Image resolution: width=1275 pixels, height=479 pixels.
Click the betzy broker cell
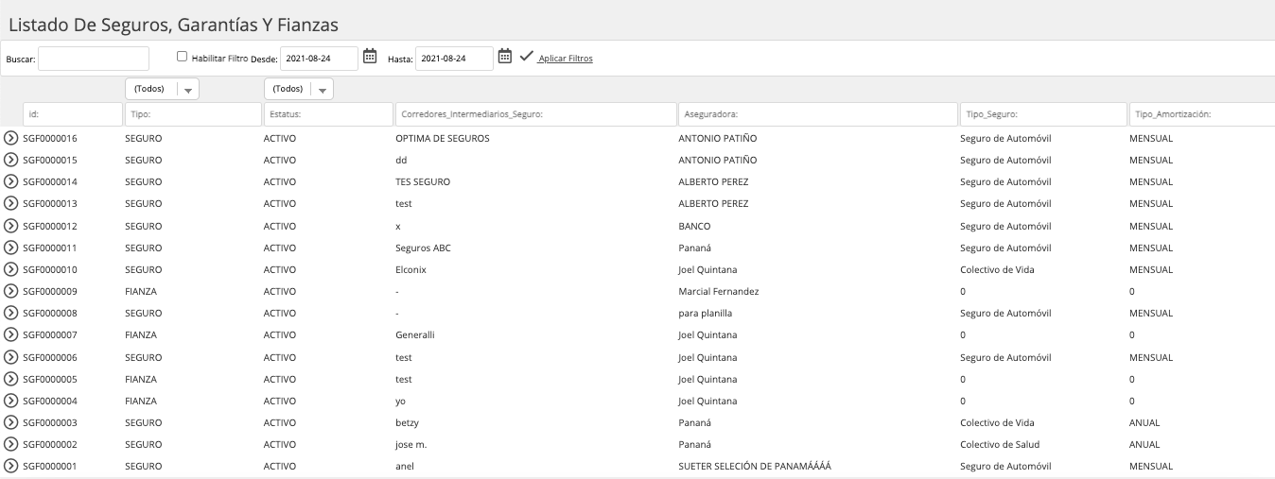[x=408, y=422]
